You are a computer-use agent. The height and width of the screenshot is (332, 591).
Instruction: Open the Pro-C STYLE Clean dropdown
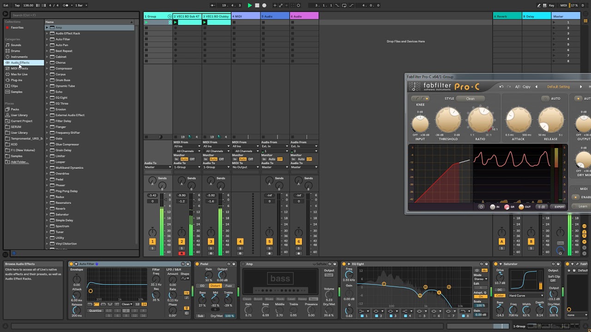(470, 98)
